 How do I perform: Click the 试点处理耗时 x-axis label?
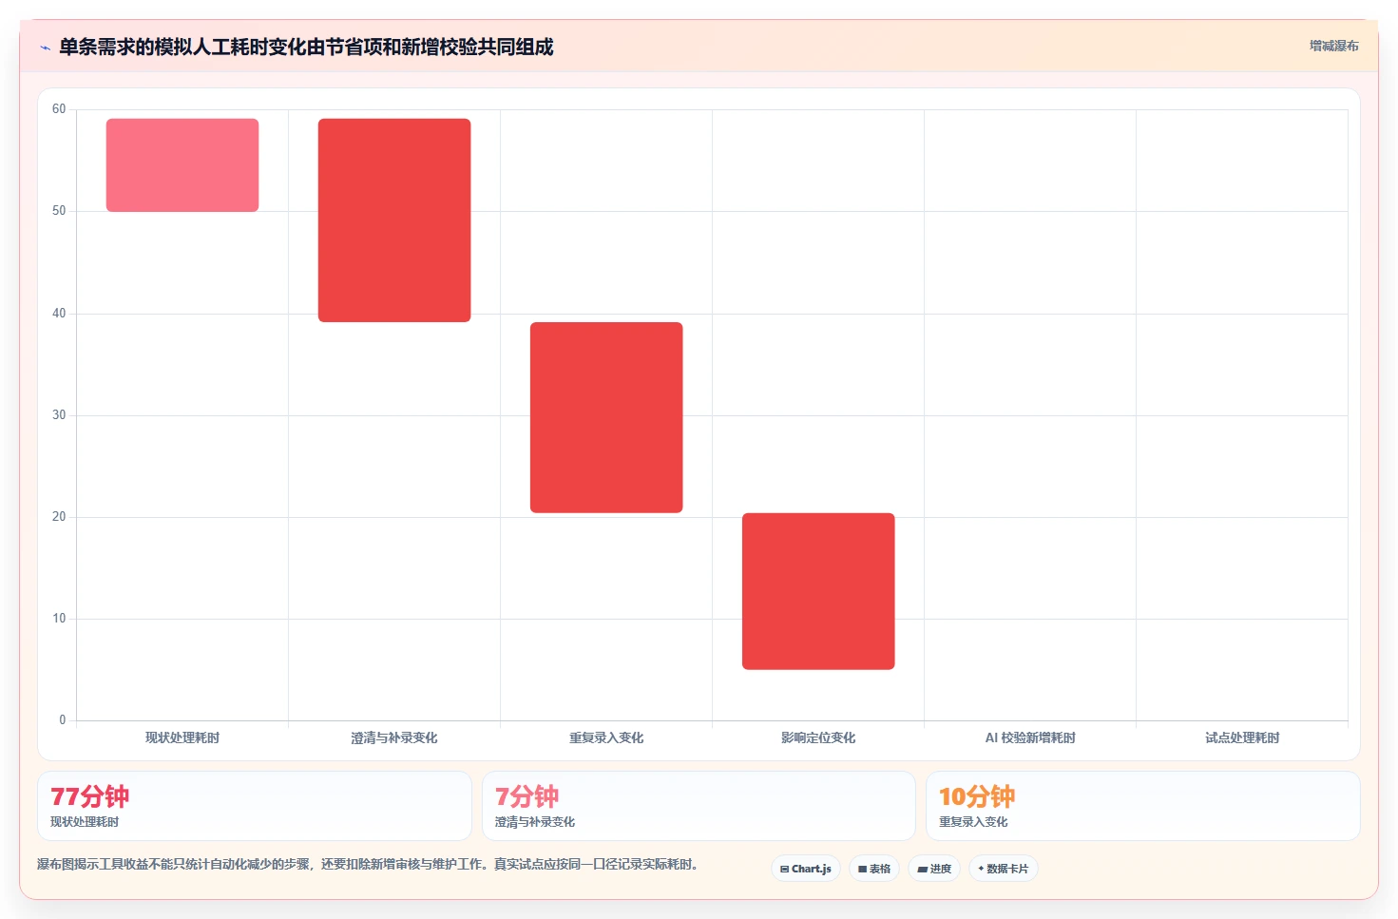point(1242,737)
